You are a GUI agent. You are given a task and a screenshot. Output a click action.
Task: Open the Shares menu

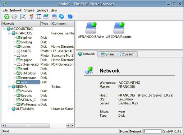(x=29, y=10)
